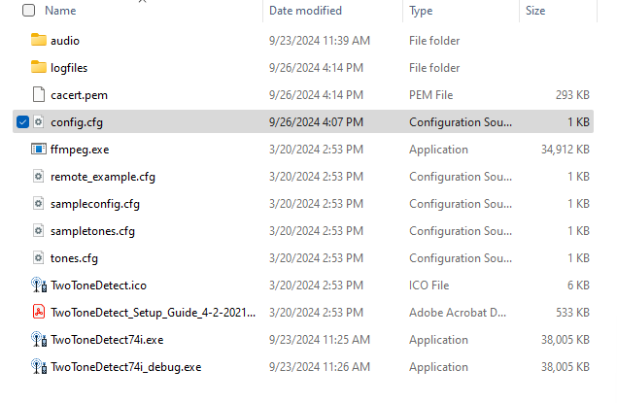Sort by the Size column header
Screen dimensions: 617x403
tap(535, 11)
